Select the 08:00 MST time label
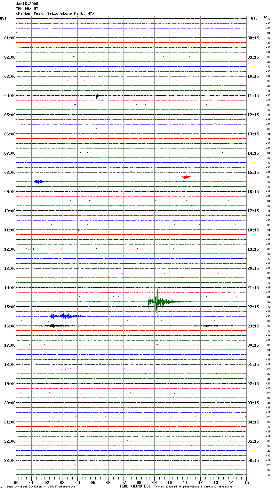Image resolution: width=272 pixels, height=491 pixels. pos(10,173)
